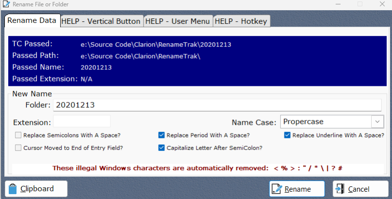This screenshot has height=199, width=392.
Task: Switch to the Rename Data tab
Action: [x=32, y=21]
